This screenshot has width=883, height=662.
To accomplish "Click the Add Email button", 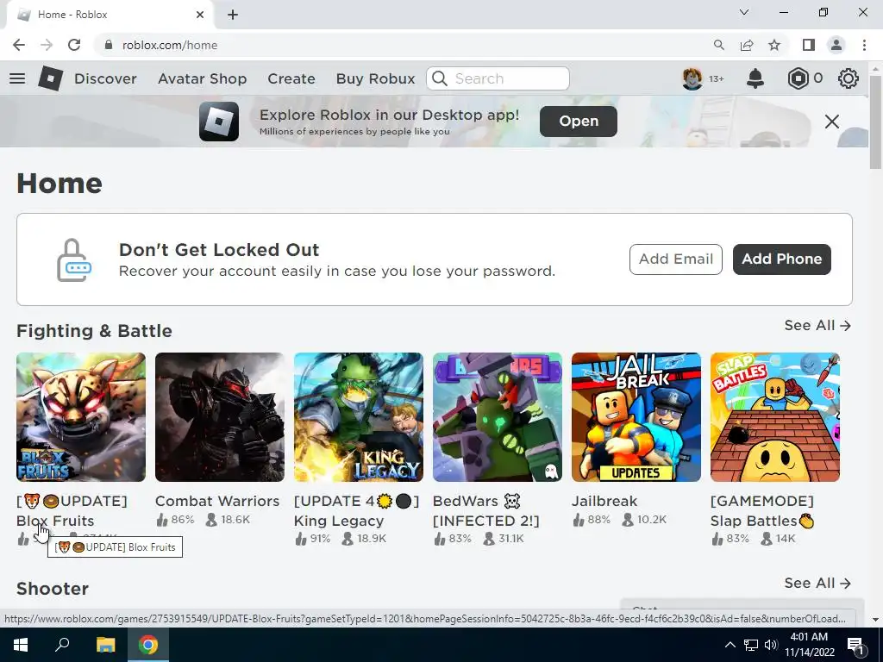I will [x=676, y=259].
